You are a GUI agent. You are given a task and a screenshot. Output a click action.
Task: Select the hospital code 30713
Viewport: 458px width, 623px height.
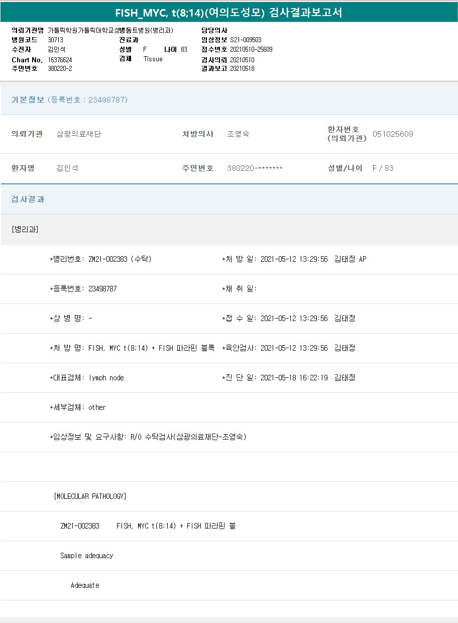tap(55, 40)
